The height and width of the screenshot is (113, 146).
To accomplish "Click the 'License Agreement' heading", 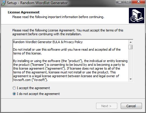I will pyautogui.click(x=24, y=12).
